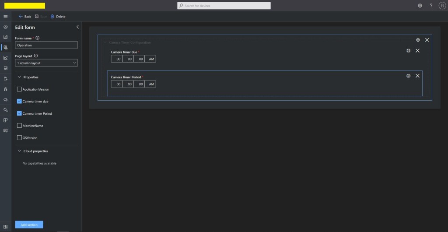The image size is (448, 232).
Task: Open the Page layout dropdown
Action: [46, 63]
